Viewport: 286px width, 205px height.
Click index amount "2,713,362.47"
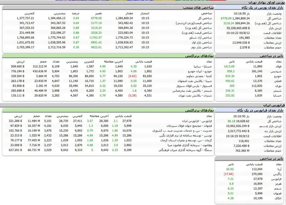pos(124,47)
